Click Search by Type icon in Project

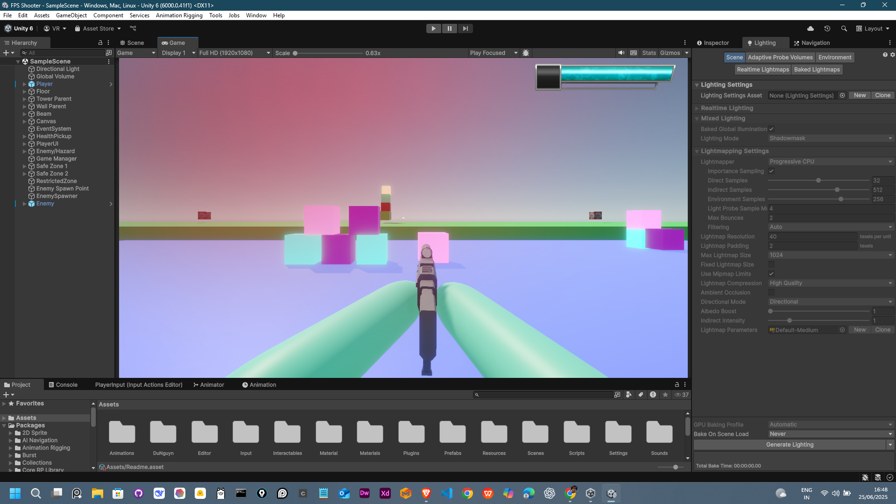(x=629, y=395)
